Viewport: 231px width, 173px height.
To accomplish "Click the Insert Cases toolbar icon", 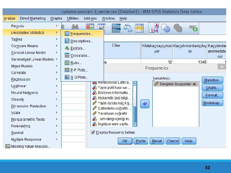I will click(x=90, y=27).
